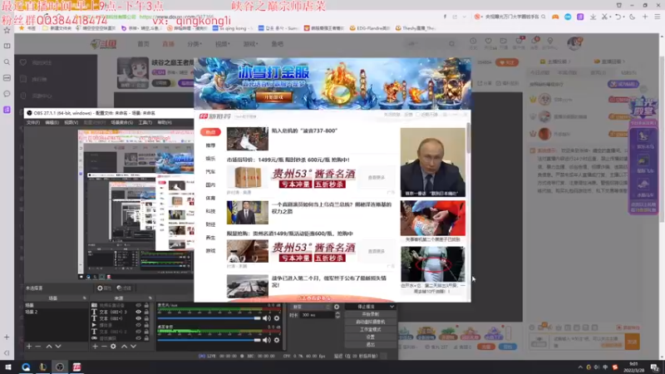Click the ice-snow game ad banner button
The image size is (665, 374).
click(273, 97)
